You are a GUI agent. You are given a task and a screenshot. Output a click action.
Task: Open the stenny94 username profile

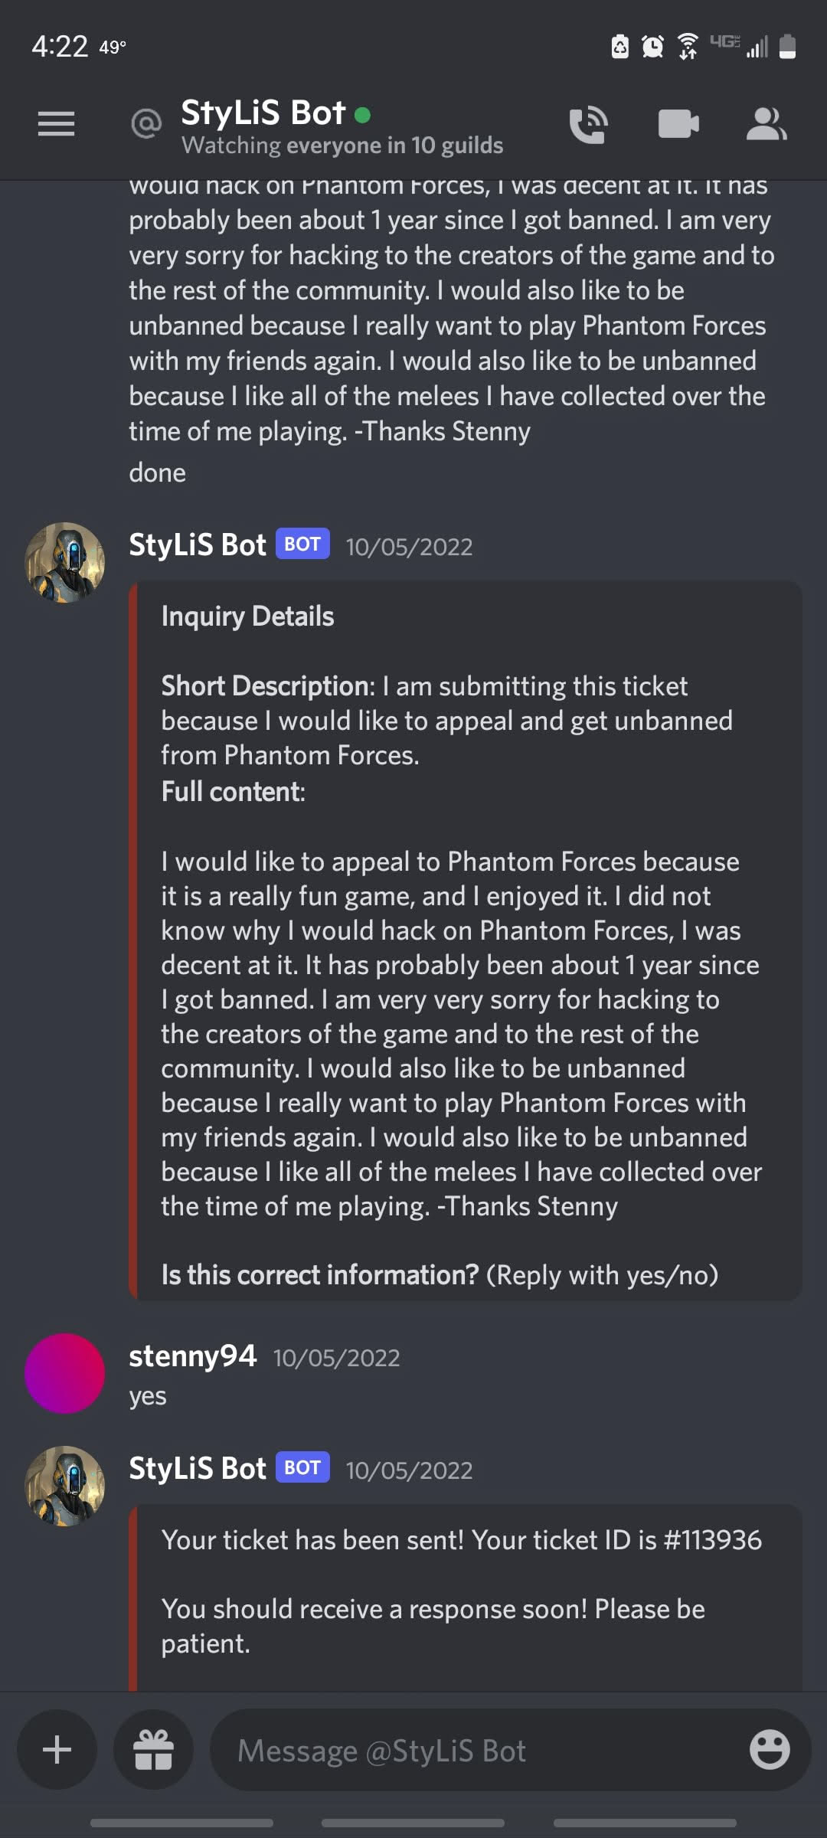click(x=192, y=1356)
